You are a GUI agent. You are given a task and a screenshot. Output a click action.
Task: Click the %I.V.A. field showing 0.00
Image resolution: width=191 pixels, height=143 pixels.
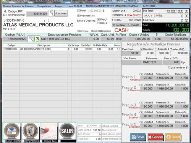click(94, 39)
